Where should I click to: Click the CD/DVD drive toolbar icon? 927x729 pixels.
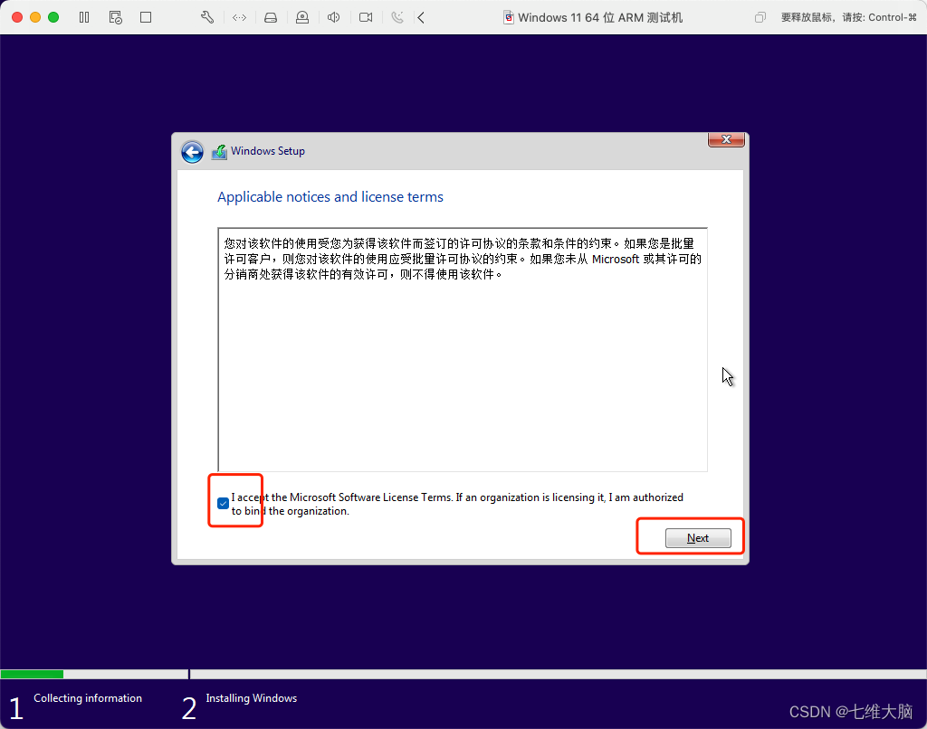tap(302, 18)
